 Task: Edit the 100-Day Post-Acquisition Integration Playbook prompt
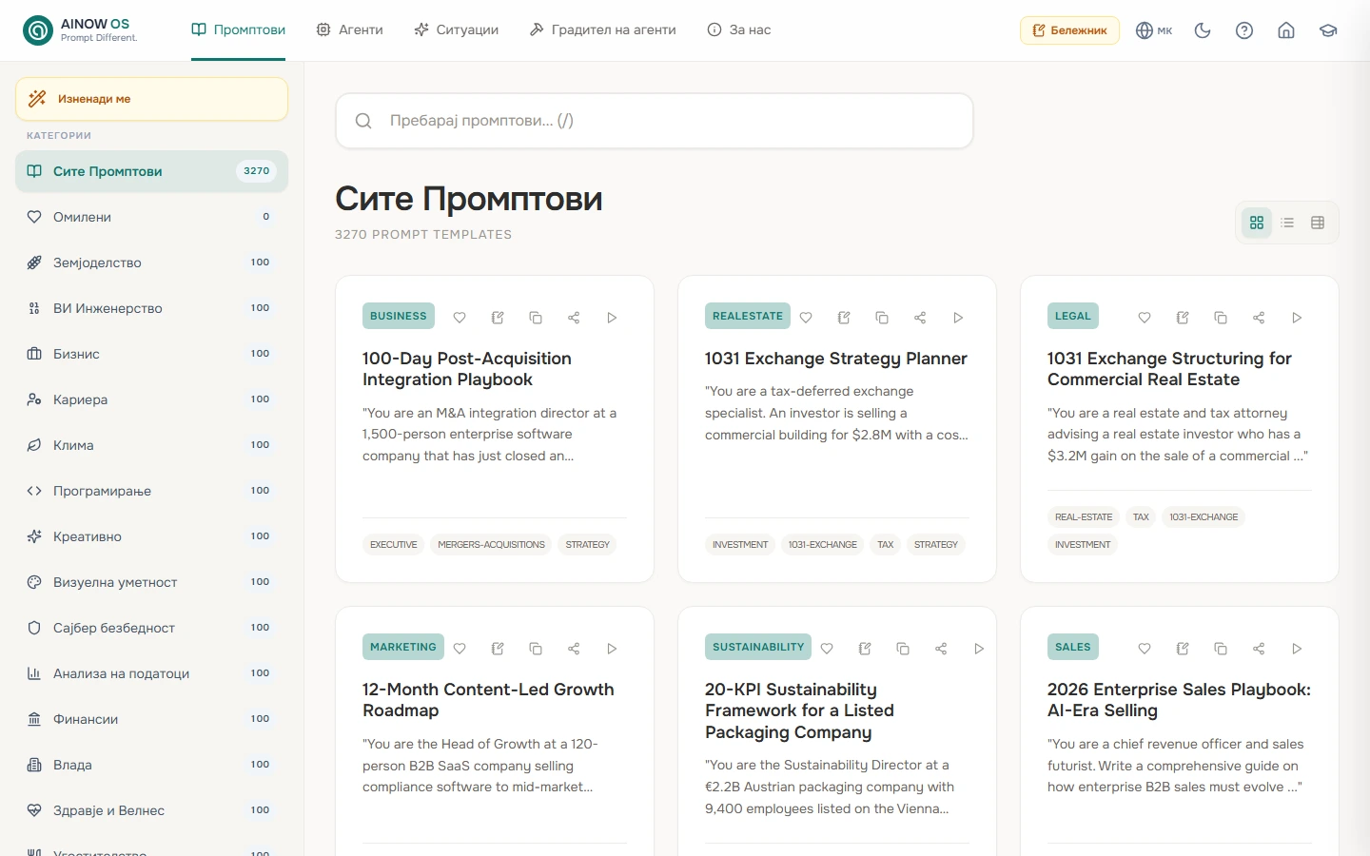(498, 318)
